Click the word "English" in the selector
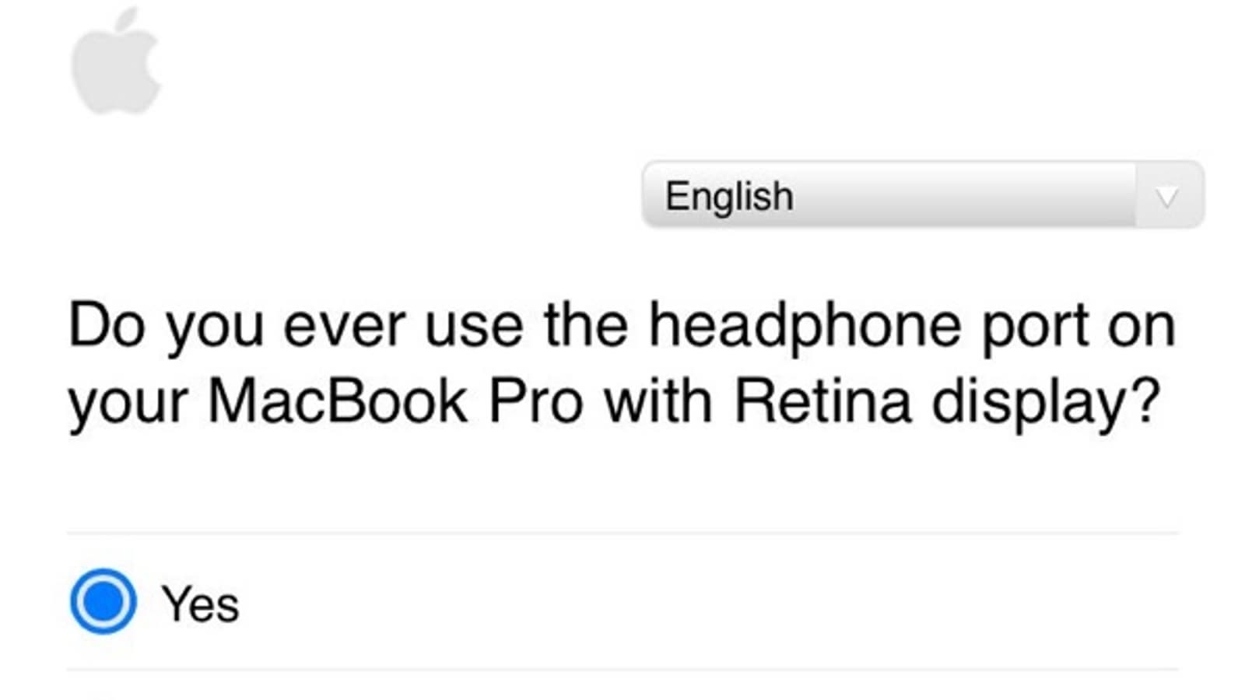This screenshot has height=700, width=1245. (x=729, y=196)
